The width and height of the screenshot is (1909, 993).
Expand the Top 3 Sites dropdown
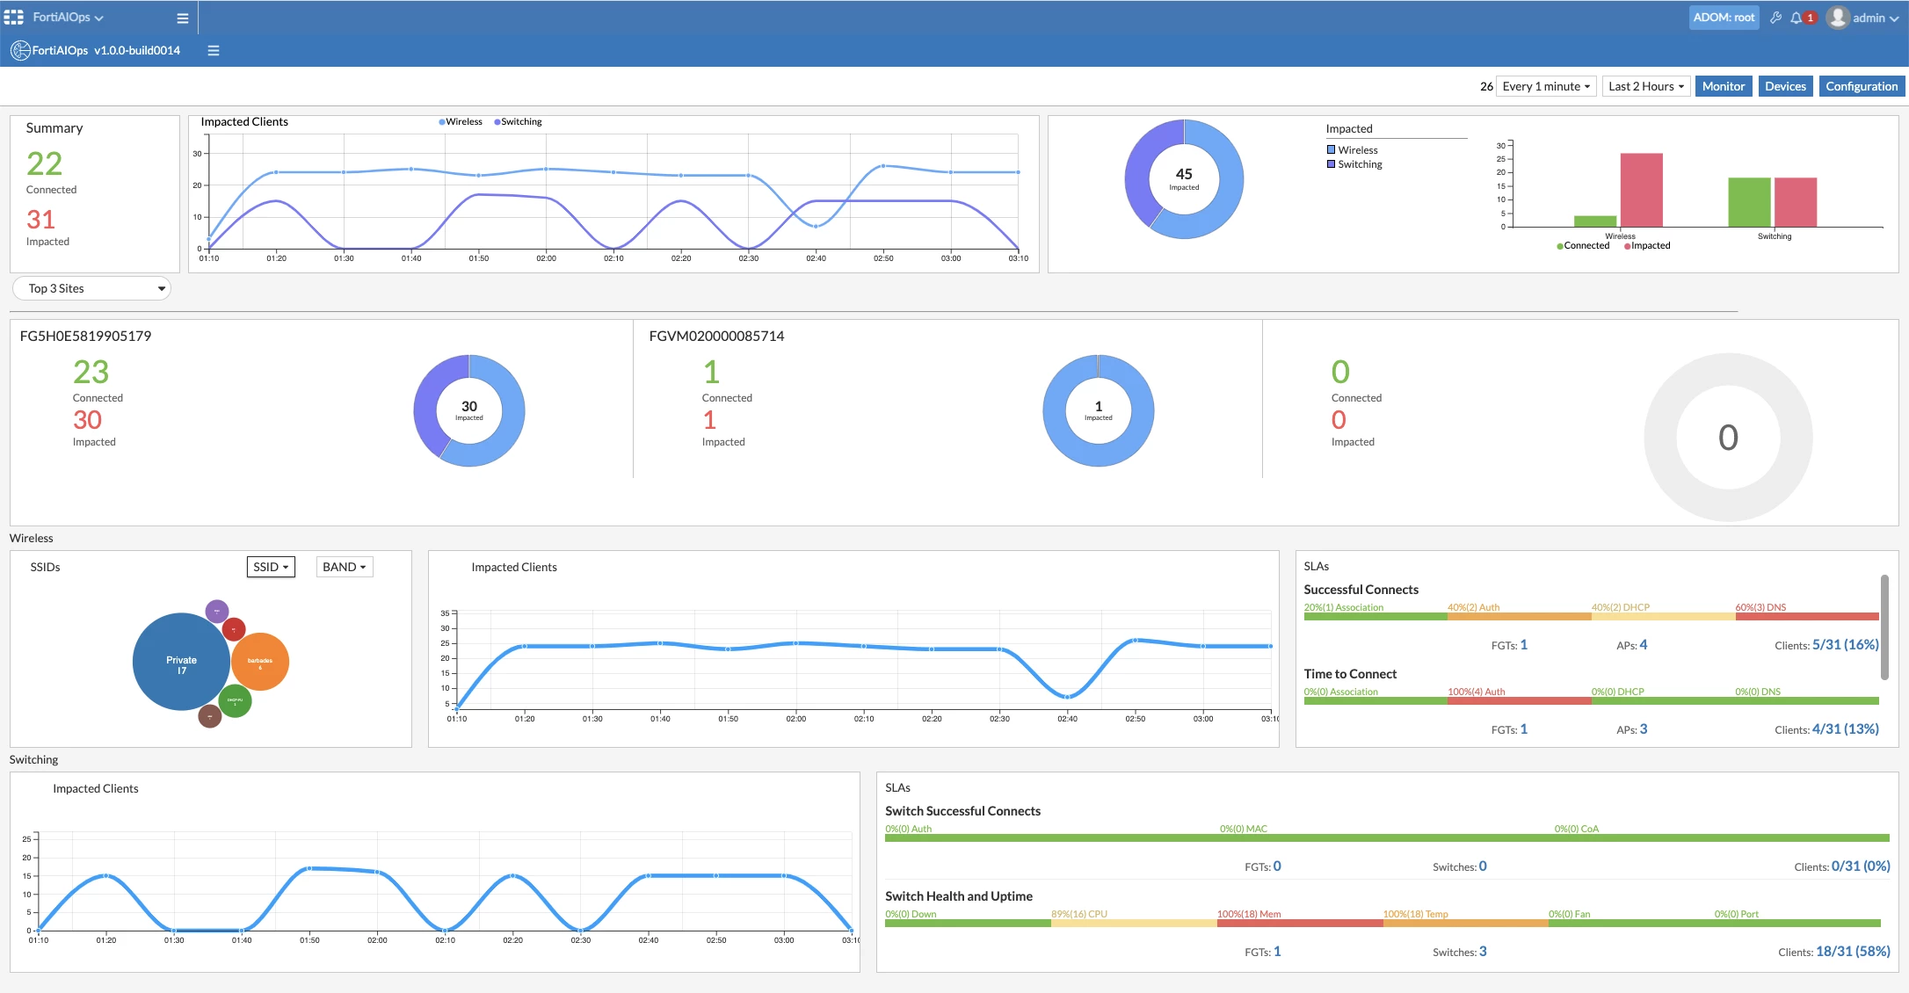[x=91, y=288]
